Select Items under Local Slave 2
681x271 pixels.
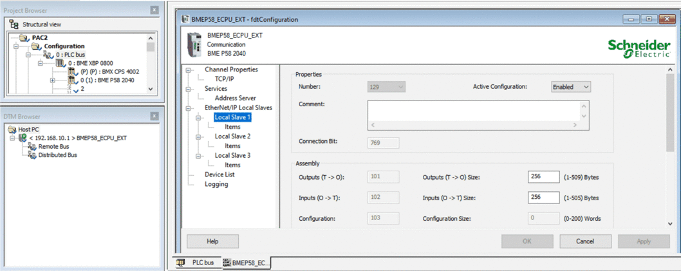pos(232,146)
